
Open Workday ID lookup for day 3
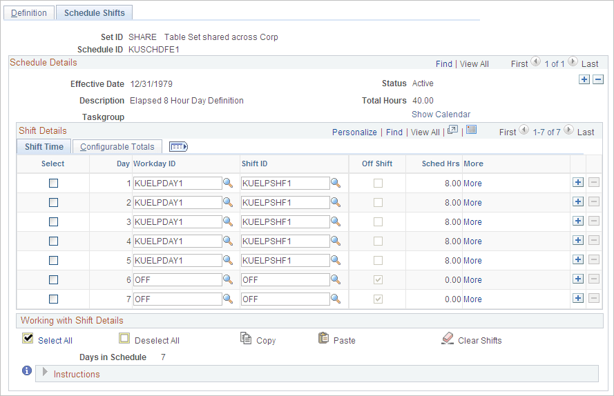point(228,221)
